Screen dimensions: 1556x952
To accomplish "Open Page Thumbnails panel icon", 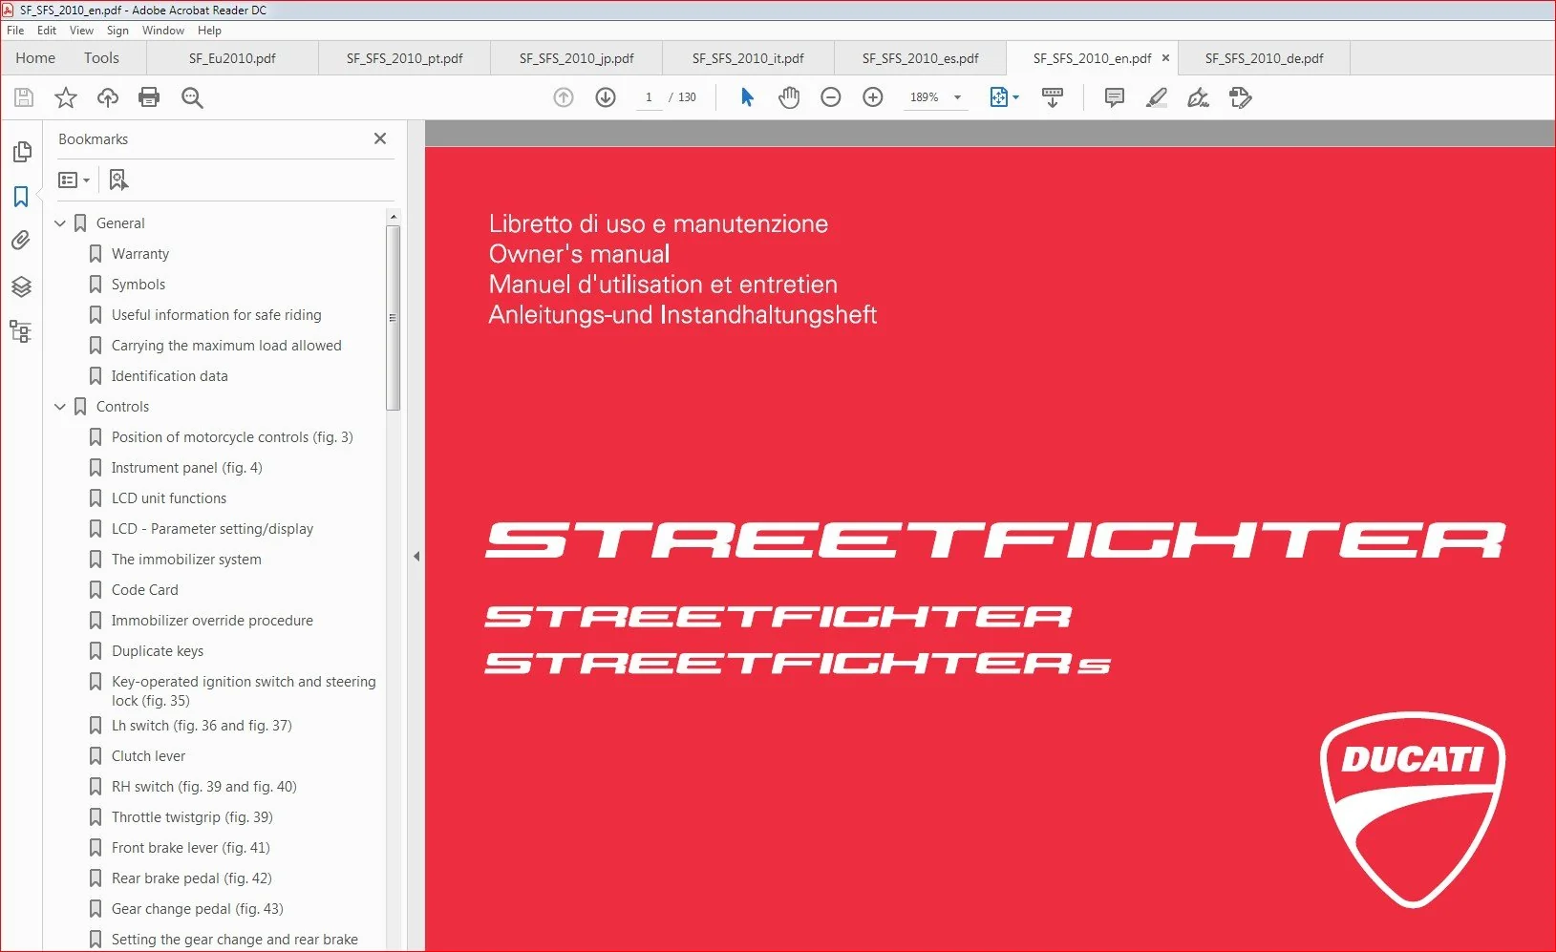I will tap(21, 152).
